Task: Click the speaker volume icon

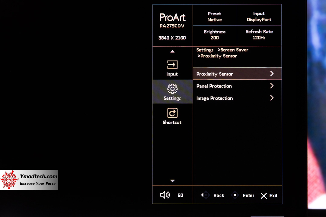Action: coord(165,195)
